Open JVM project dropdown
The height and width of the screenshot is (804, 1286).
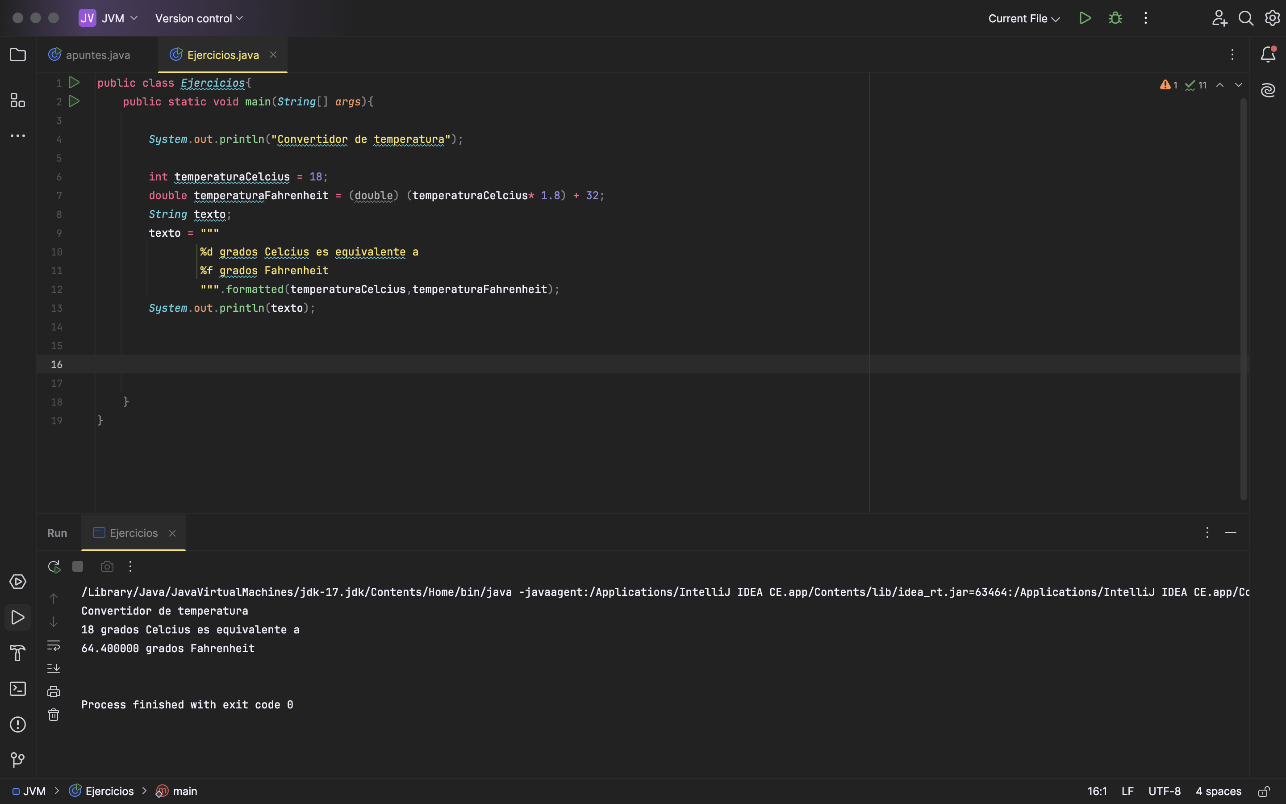[x=109, y=18]
